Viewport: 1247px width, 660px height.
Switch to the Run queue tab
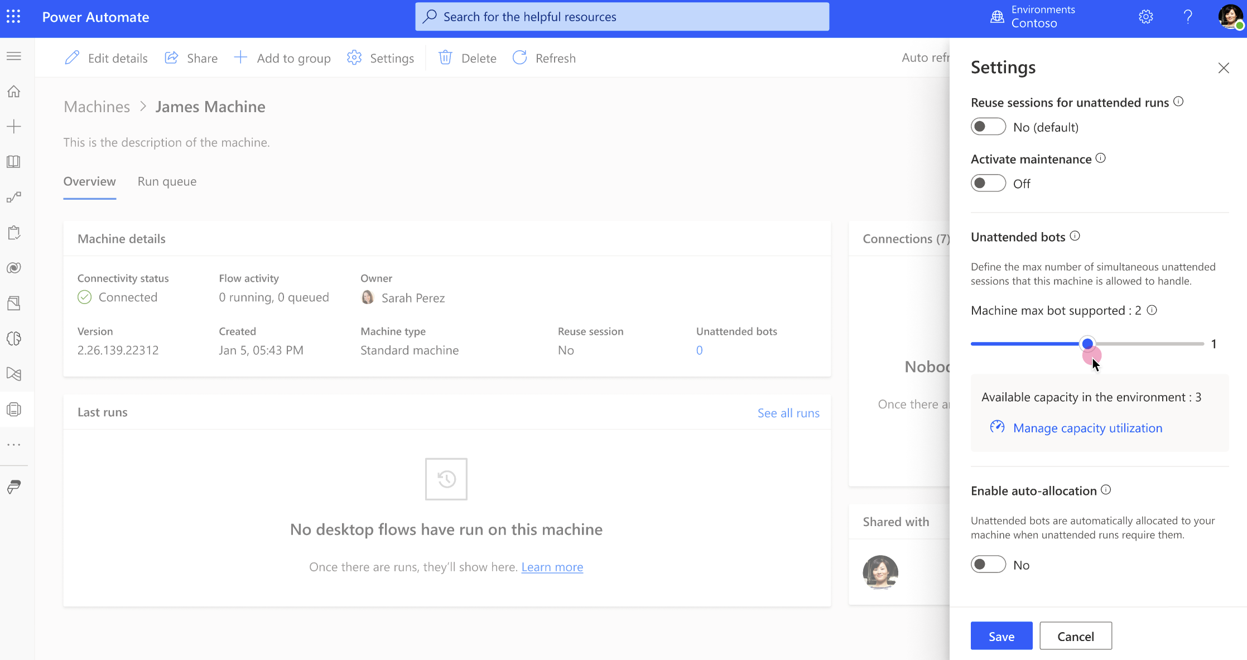pyautogui.click(x=167, y=181)
